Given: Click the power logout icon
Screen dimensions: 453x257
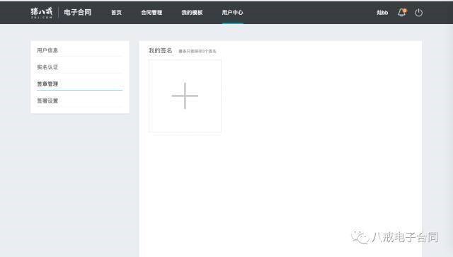Looking at the screenshot, I should point(418,13).
